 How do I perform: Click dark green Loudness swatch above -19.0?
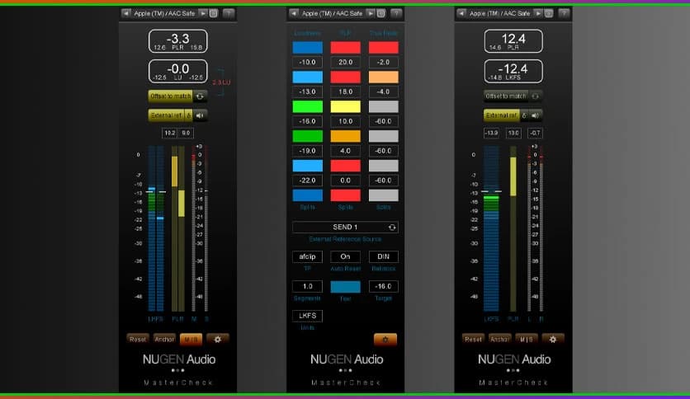point(307,136)
